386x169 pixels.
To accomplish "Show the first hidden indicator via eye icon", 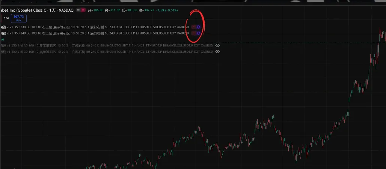I will tap(217, 45).
